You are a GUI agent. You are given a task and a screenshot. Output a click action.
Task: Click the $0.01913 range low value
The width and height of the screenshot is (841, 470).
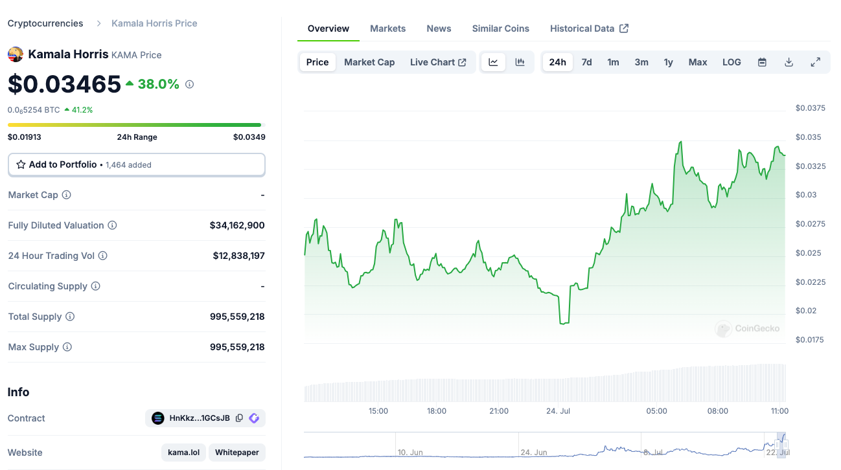pyautogui.click(x=25, y=137)
